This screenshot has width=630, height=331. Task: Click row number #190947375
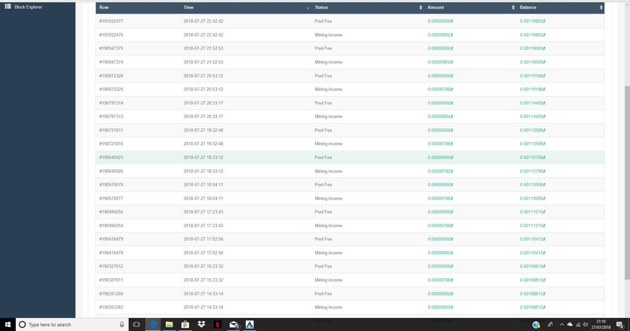(111, 48)
